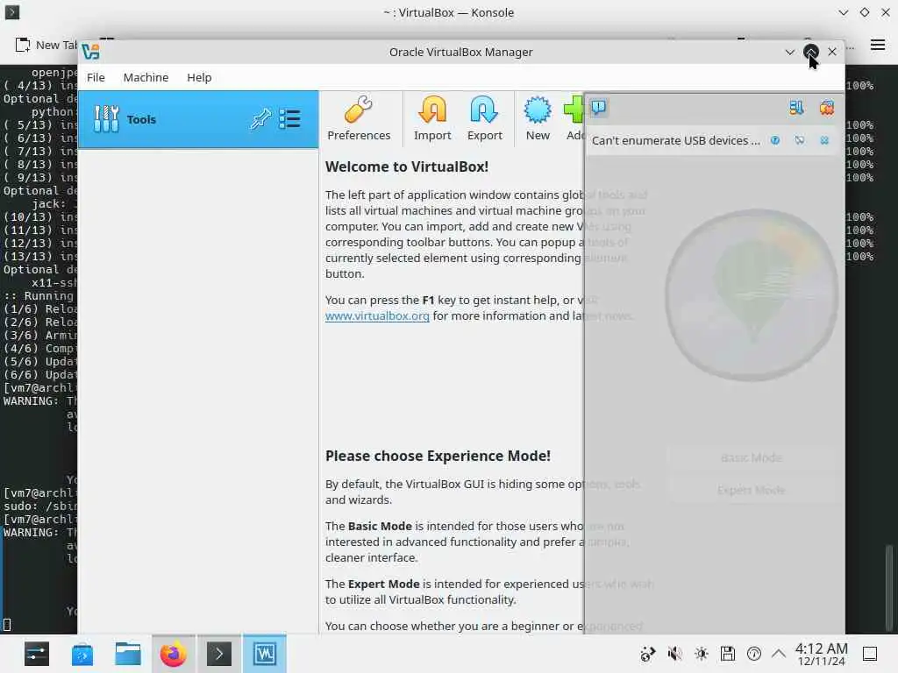The image size is (898, 673).
Task: Open the Help menu
Action: click(199, 77)
